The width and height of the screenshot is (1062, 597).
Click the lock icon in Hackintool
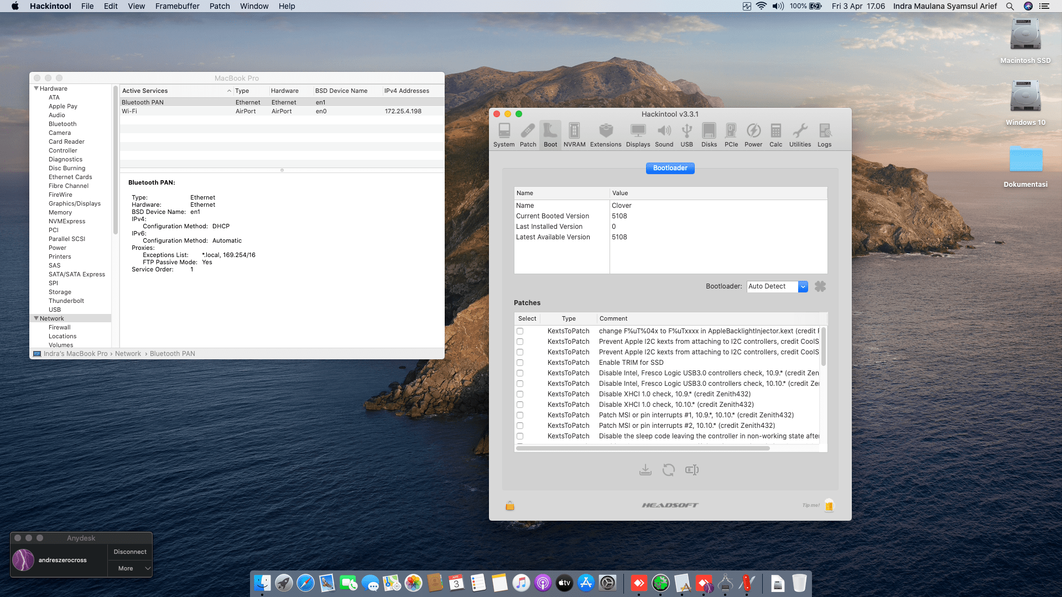510,505
